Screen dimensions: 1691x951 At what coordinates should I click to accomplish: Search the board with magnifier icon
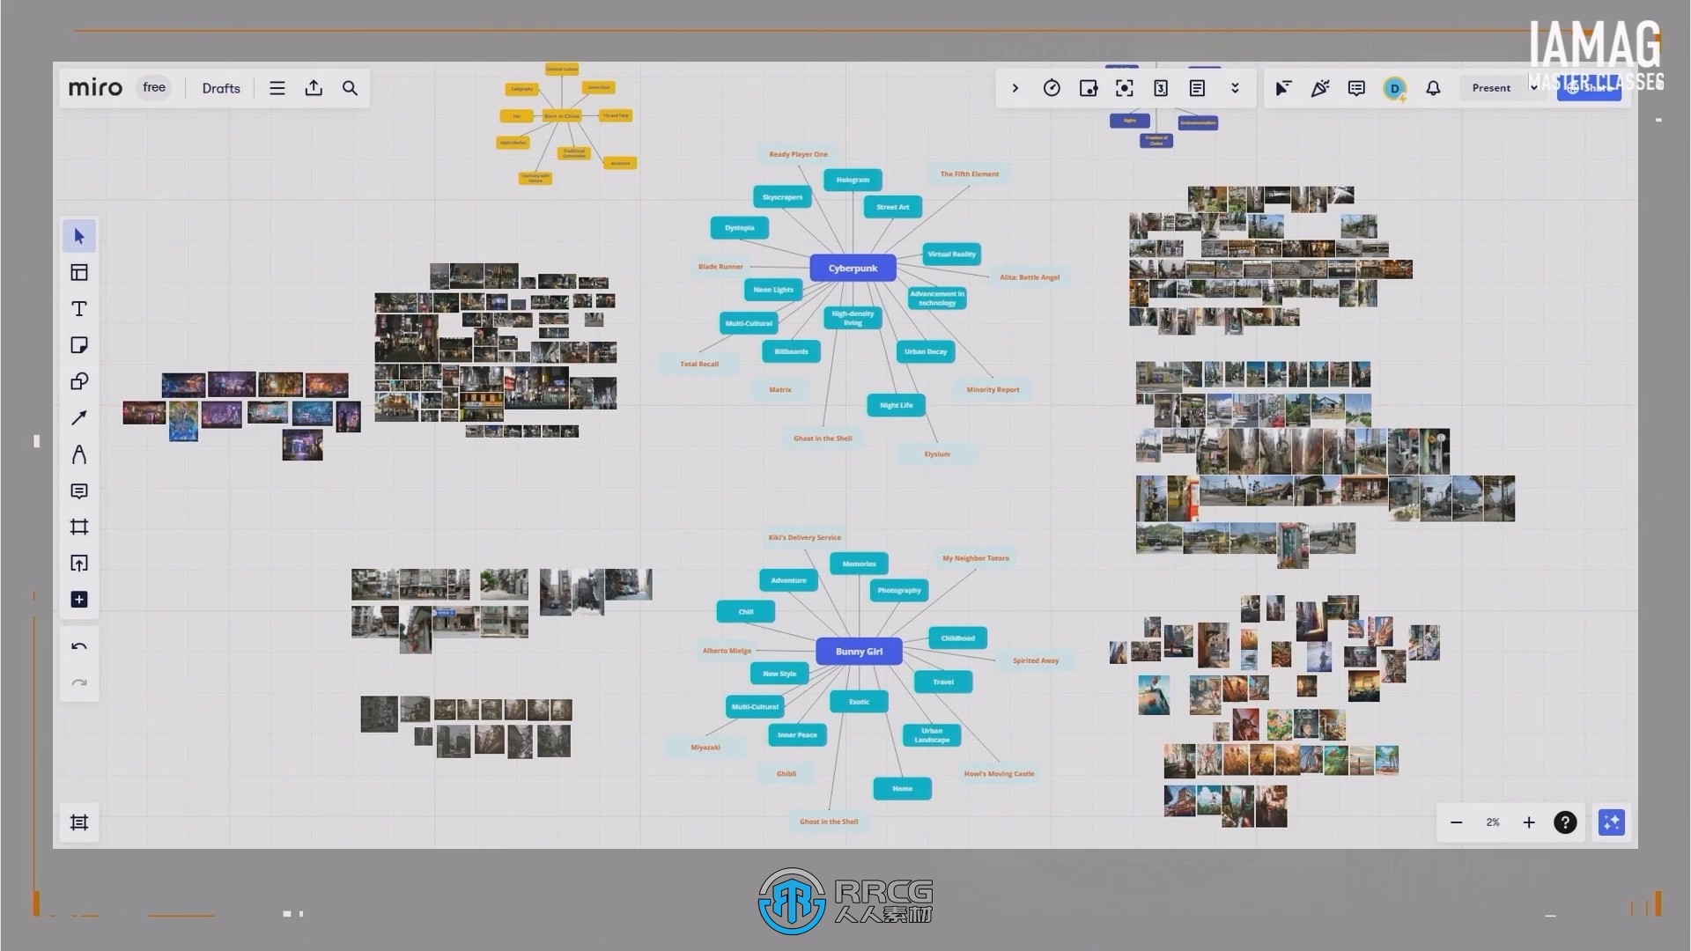350,88
